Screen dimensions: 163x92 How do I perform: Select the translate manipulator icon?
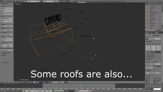point(38,82)
